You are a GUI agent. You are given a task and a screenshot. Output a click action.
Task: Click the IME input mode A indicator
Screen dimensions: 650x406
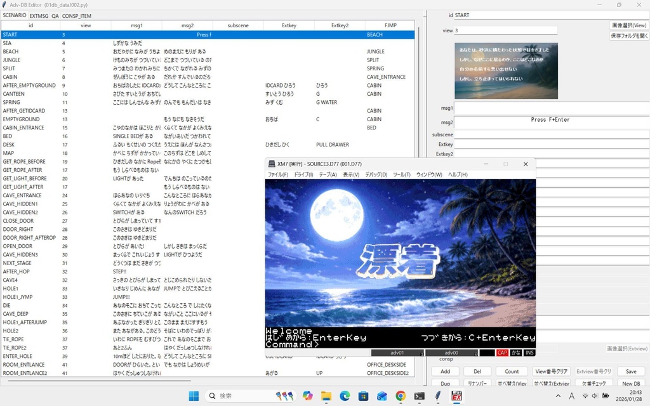pyautogui.click(x=572, y=396)
